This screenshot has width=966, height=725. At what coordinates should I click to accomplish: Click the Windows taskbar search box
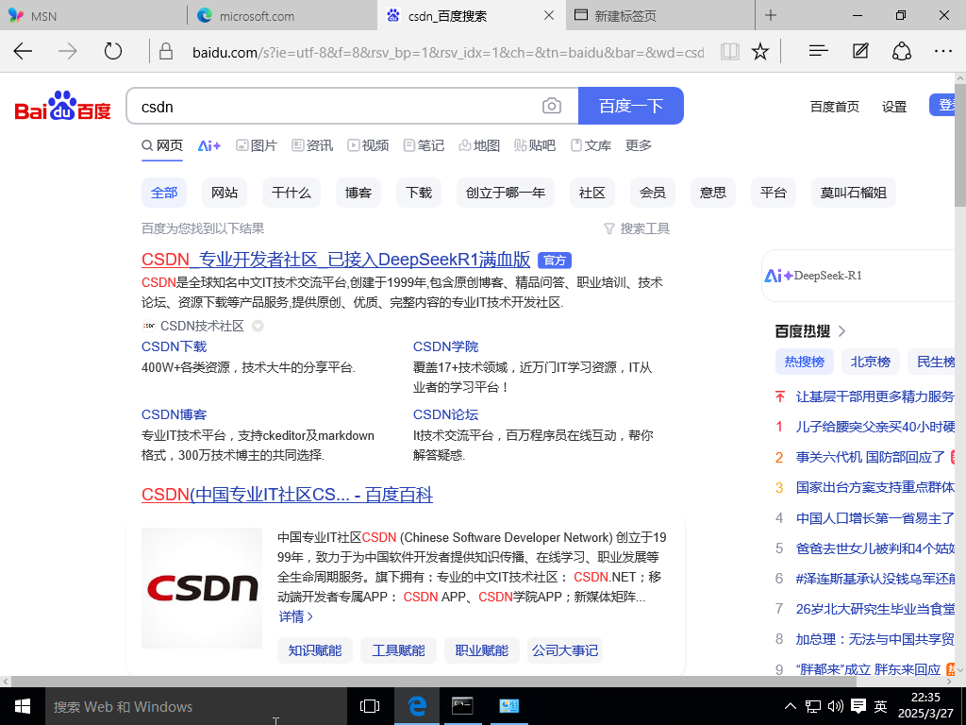(x=196, y=706)
